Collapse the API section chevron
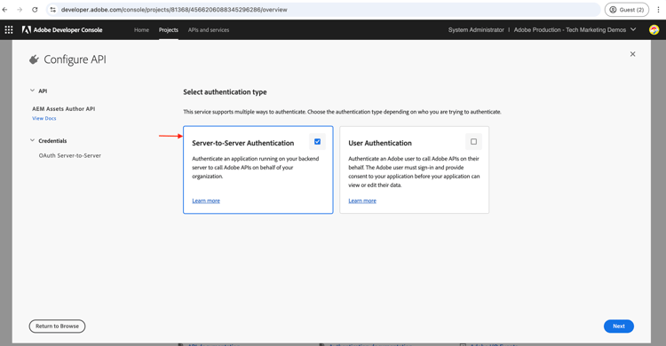666x346 pixels. 32,90
